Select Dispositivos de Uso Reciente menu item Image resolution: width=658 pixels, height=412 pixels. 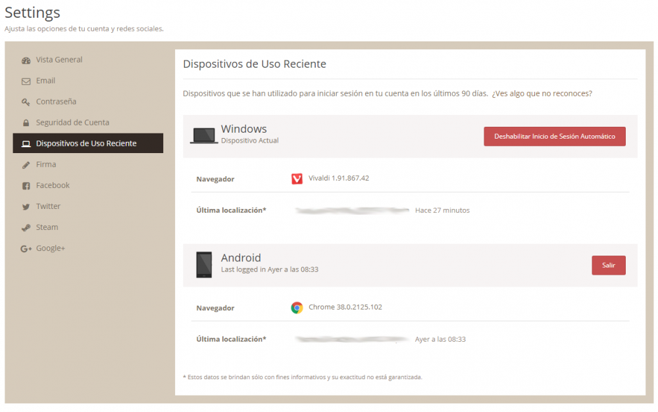tap(86, 144)
